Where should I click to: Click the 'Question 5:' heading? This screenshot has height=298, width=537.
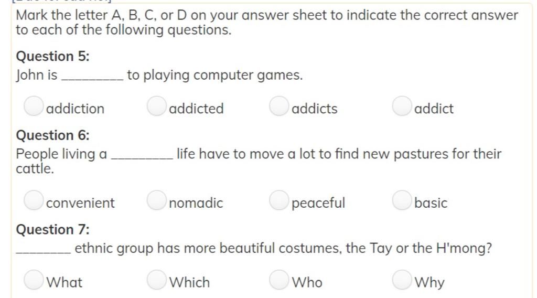(x=53, y=56)
